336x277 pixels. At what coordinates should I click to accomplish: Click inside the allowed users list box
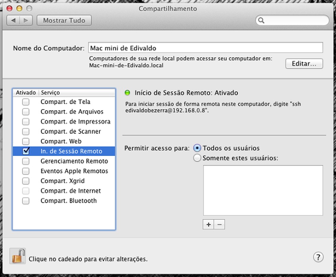[x=263, y=190]
